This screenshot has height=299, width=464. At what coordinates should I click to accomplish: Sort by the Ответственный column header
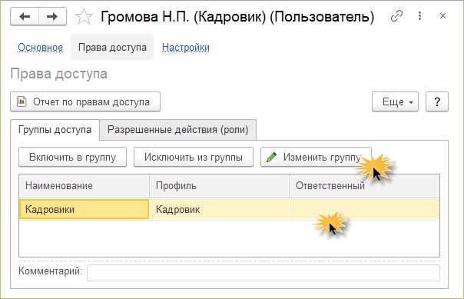coord(365,186)
